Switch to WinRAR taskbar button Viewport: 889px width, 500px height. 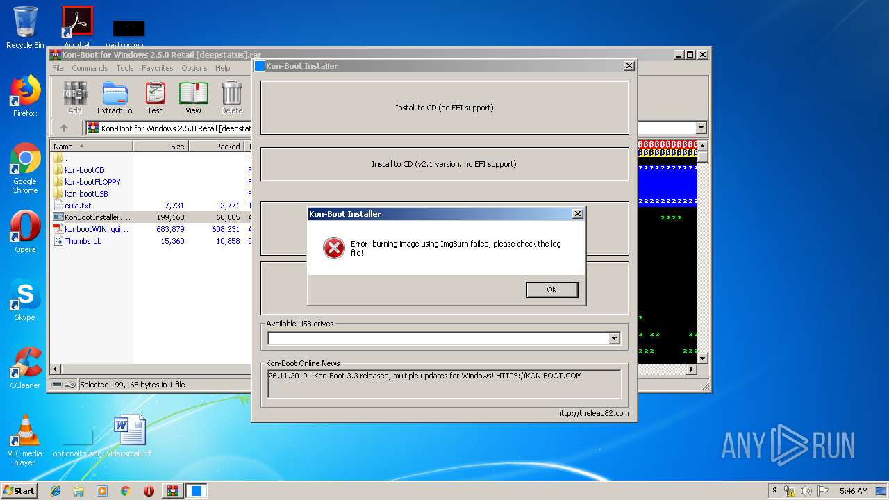173,491
